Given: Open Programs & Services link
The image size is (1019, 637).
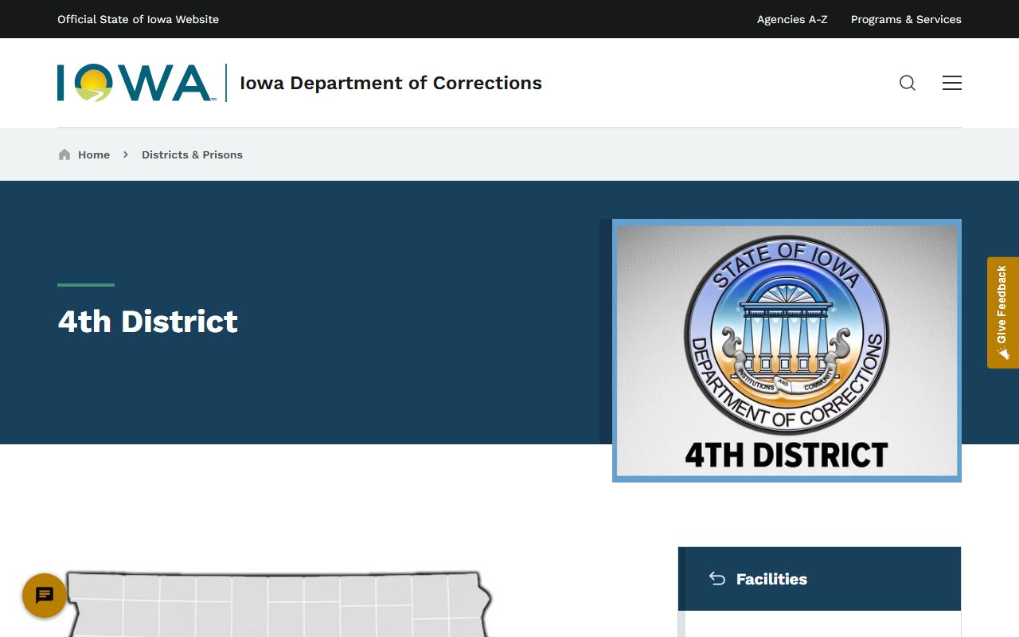Looking at the screenshot, I should click(906, 19).
